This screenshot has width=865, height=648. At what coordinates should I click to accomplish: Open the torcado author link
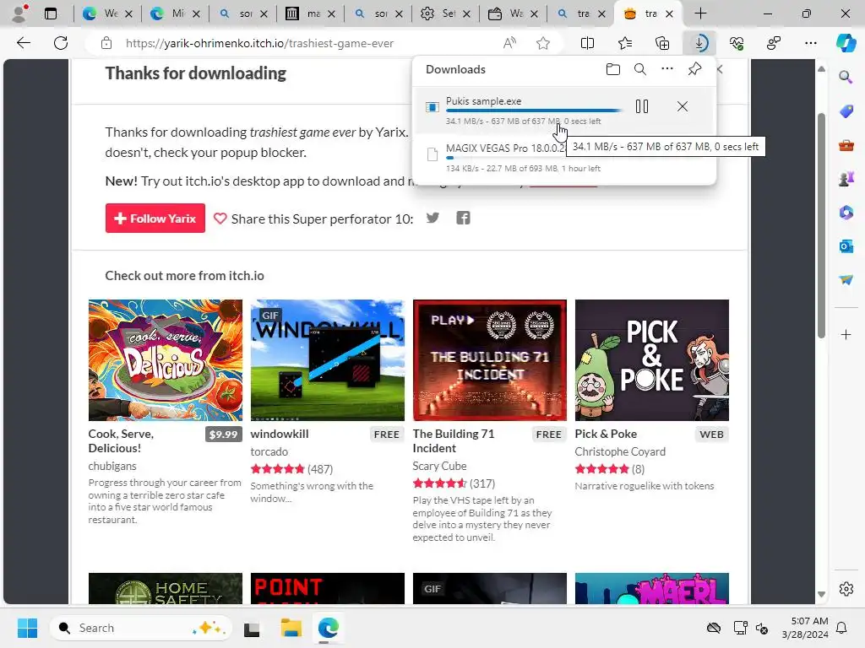click(269, 451)
